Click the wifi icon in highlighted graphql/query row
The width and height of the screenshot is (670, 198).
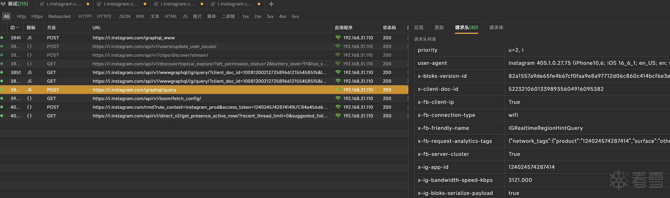(x=338, y=90)
